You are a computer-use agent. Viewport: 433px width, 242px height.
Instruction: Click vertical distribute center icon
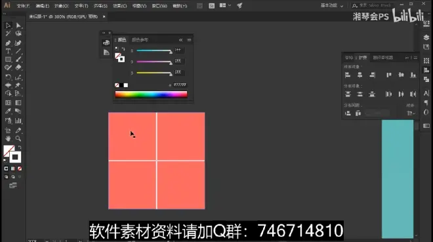point(360,94)
